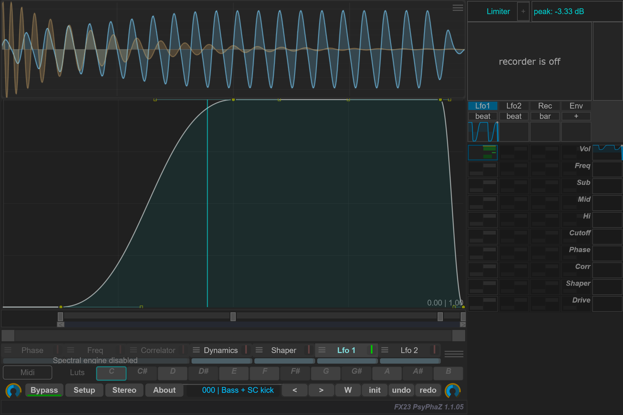Click the Lfo1 to Vol modulation amount cell
Viewport: 623px width, 415px height.
pyautogui.click(x=483, y=153)
